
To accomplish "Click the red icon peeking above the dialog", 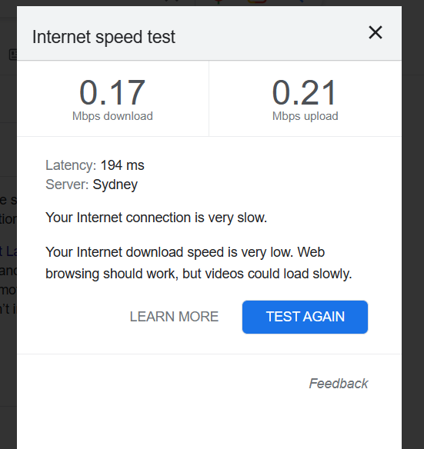I will pos(219,2).
